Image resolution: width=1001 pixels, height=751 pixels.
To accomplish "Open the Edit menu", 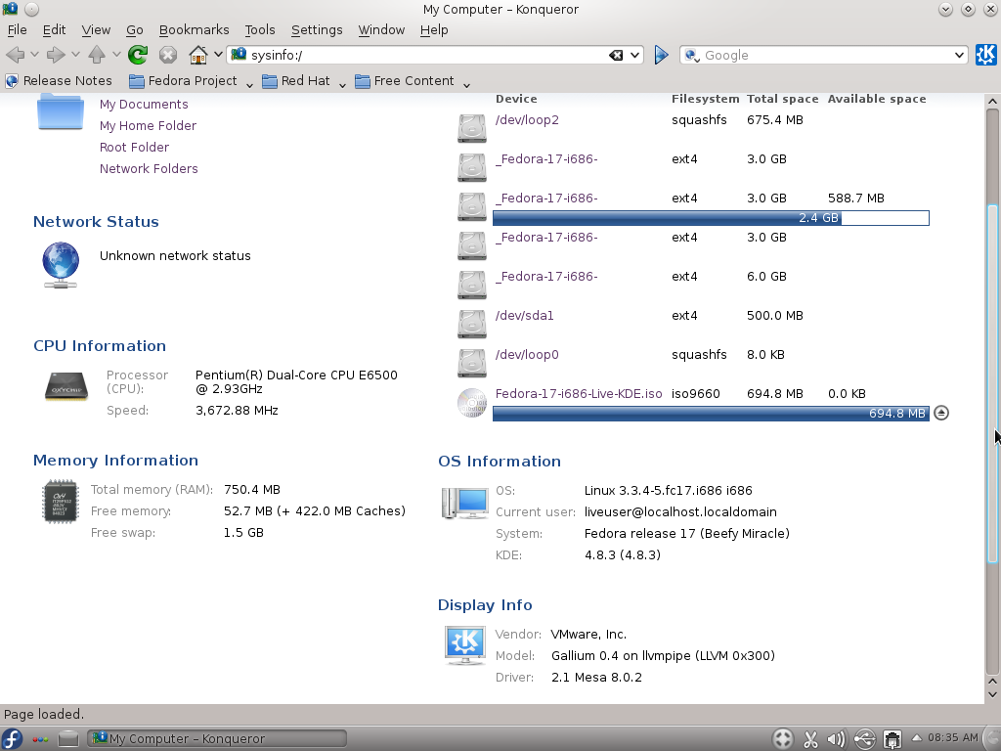I will tap(55, 30).
